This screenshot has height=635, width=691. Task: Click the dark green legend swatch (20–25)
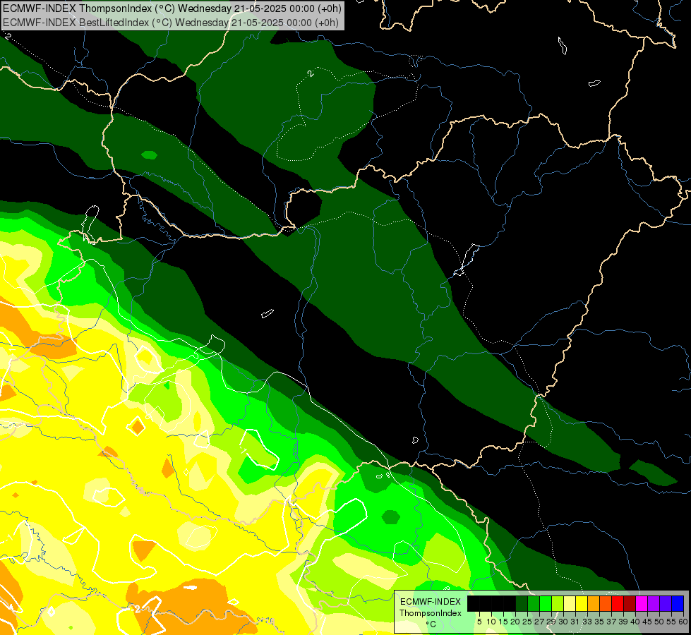tap(522, 604)
